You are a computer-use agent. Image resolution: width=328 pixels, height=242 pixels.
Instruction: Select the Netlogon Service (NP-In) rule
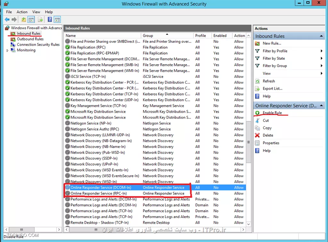tap(155, 124)
